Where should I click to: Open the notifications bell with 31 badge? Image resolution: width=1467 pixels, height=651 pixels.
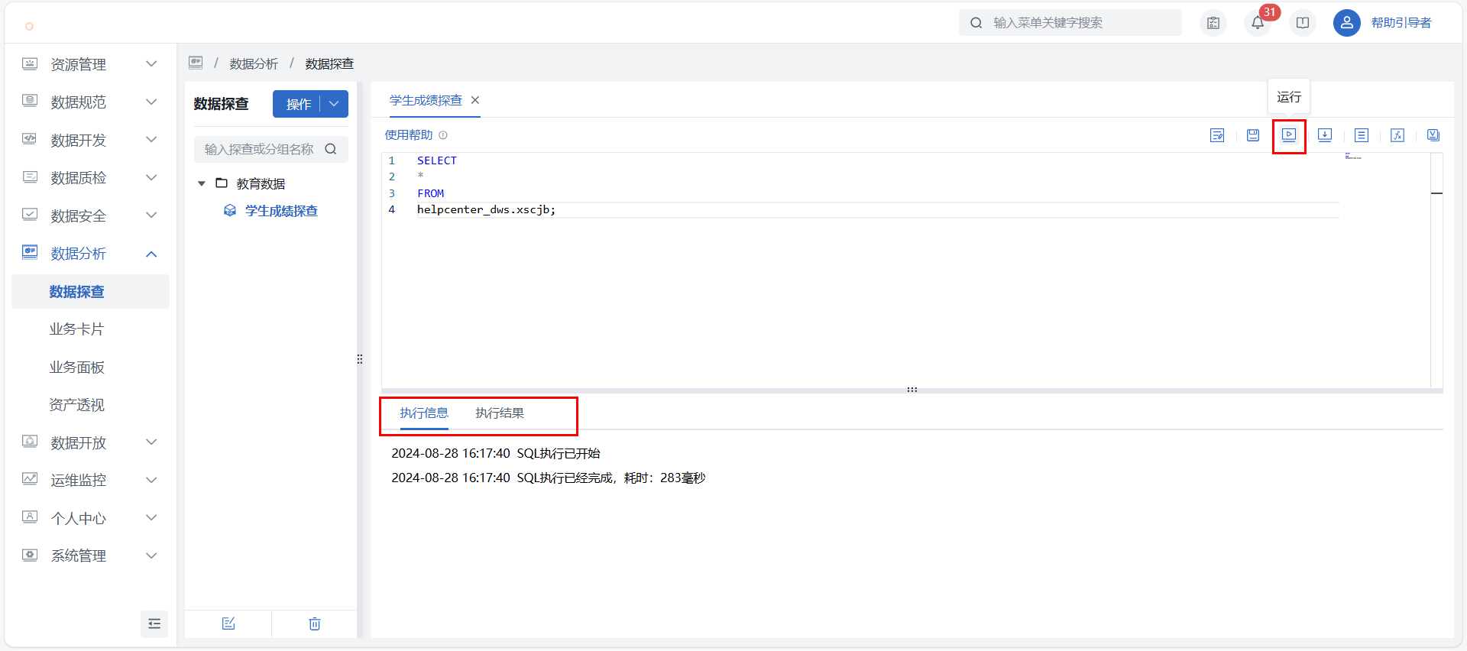pyautogui.click(x=1258, y=23)
